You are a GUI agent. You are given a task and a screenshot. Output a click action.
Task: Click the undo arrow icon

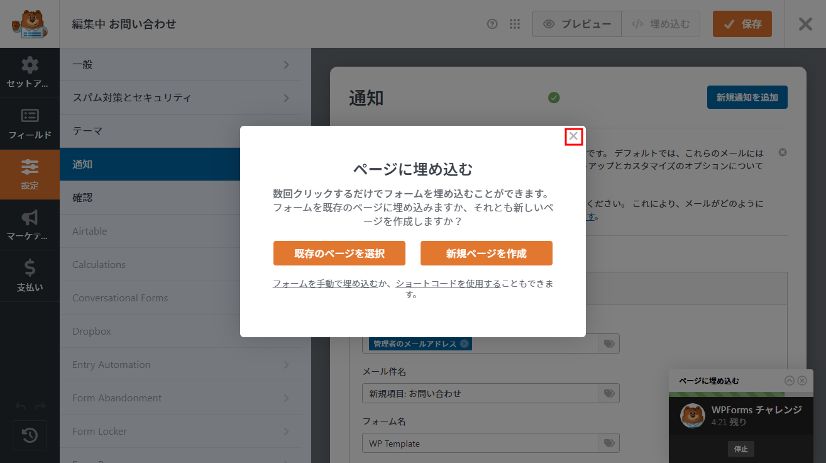20,406
